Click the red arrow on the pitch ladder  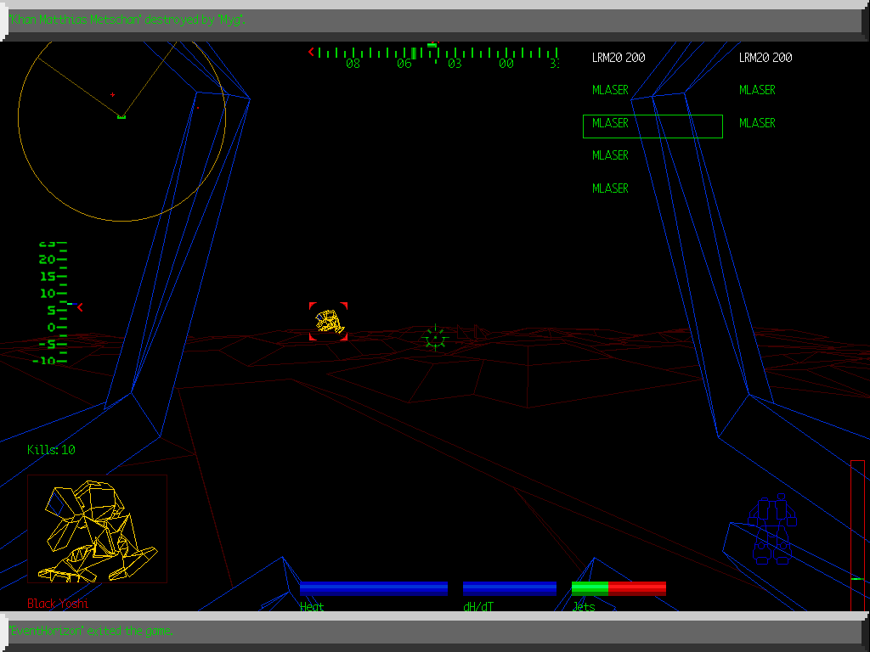pyautogui.click(x=80, y=306)
